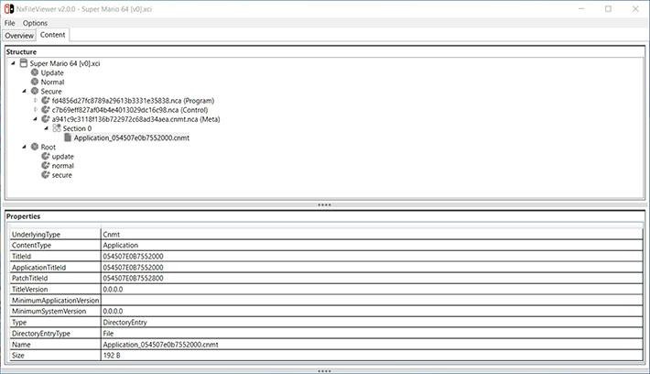Collapse the Meta cnmt.nca node
The image size is (650, 374).
(35, 119)
